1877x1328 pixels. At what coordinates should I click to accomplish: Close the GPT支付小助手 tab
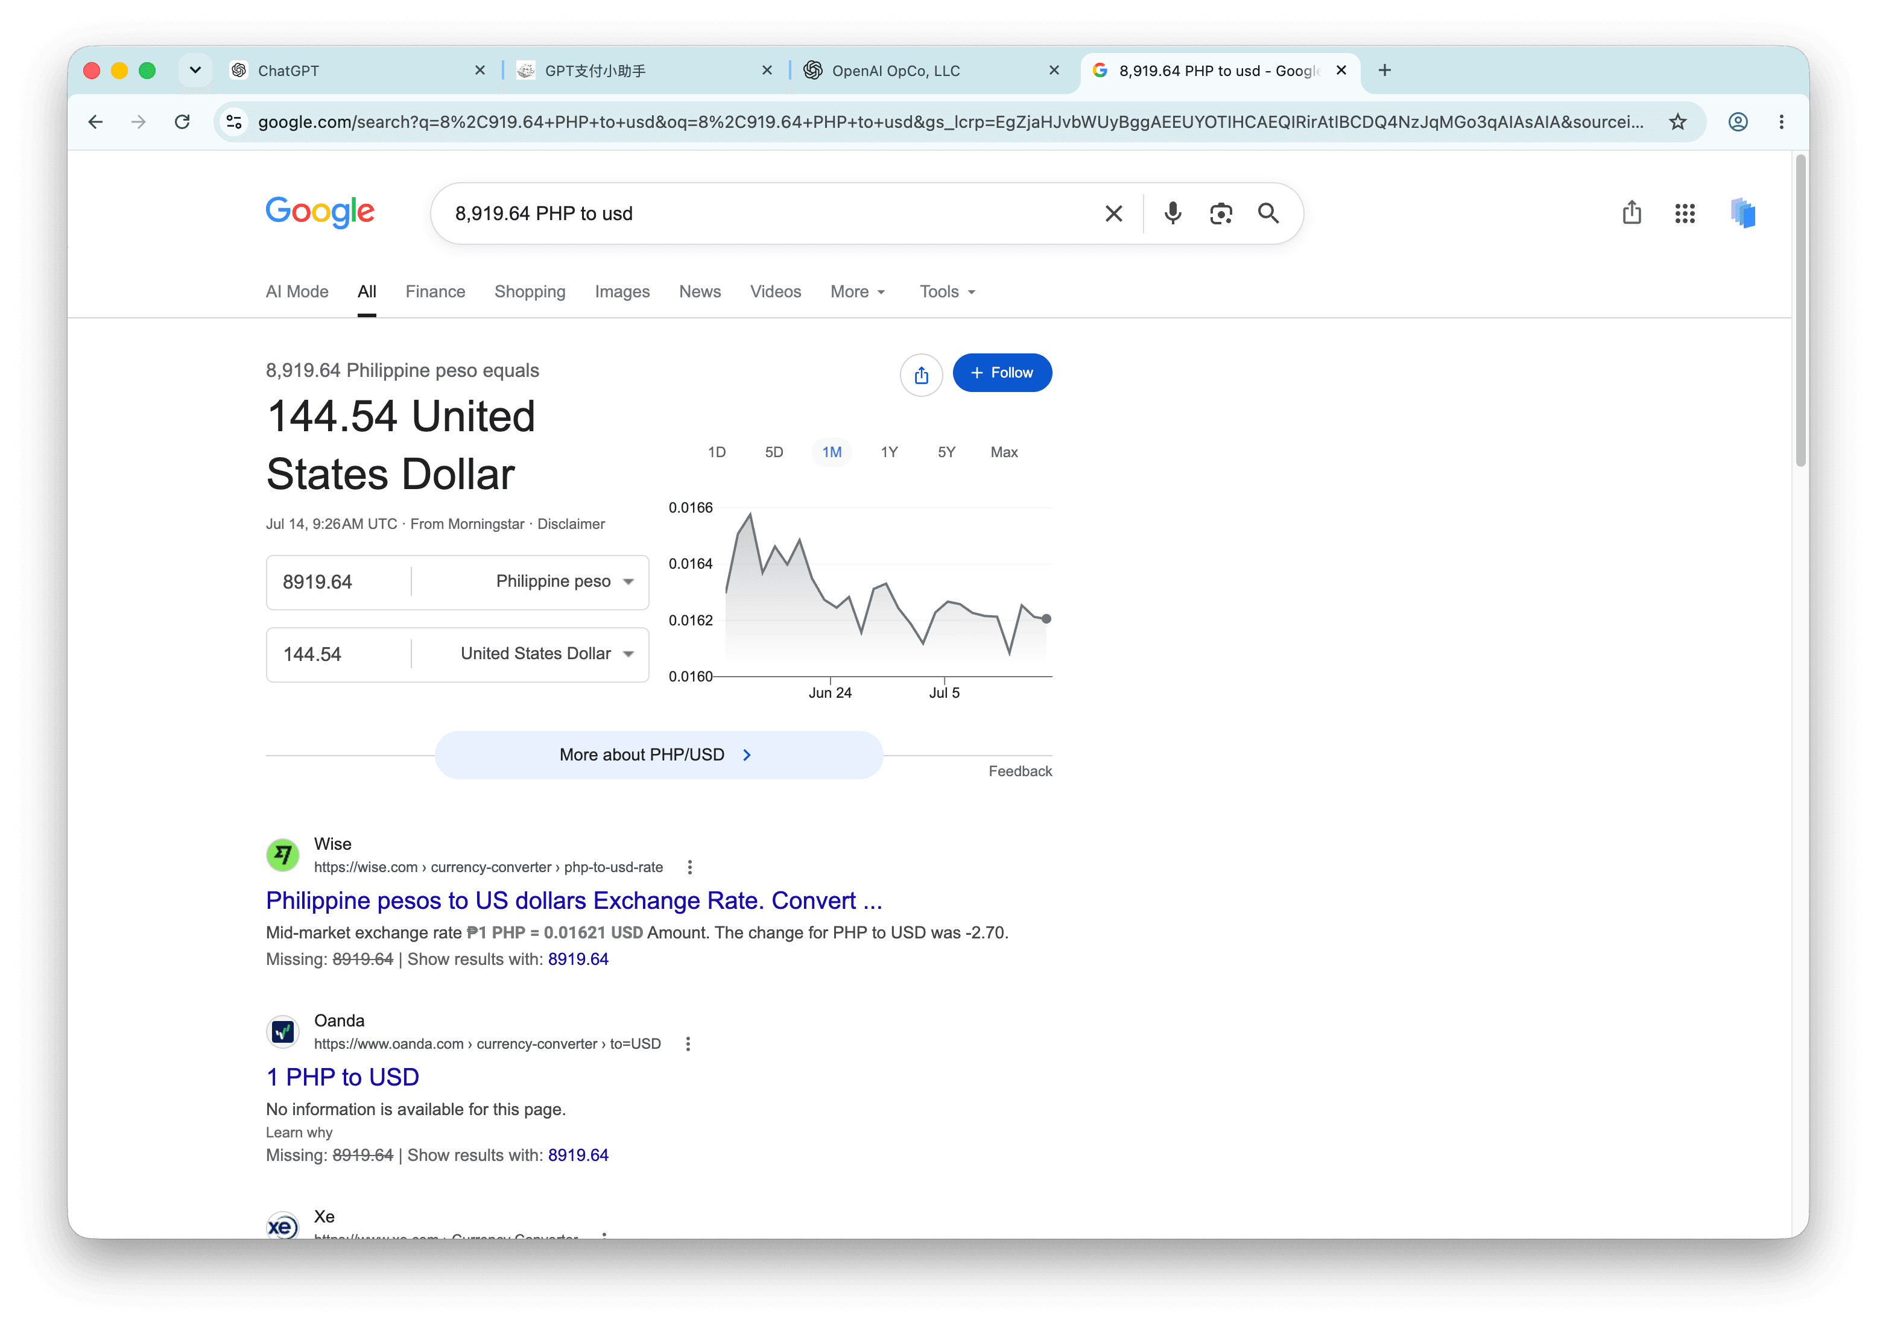pos(767,71)
